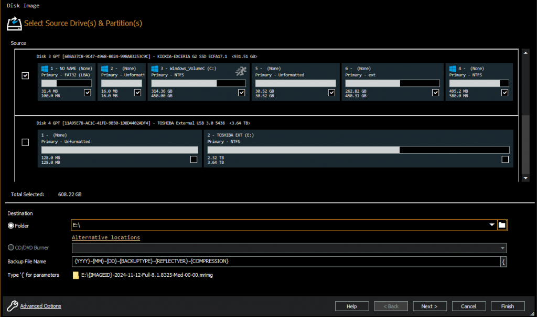Select the Folder destination radio button
The image size is (537, 317).
11,225
